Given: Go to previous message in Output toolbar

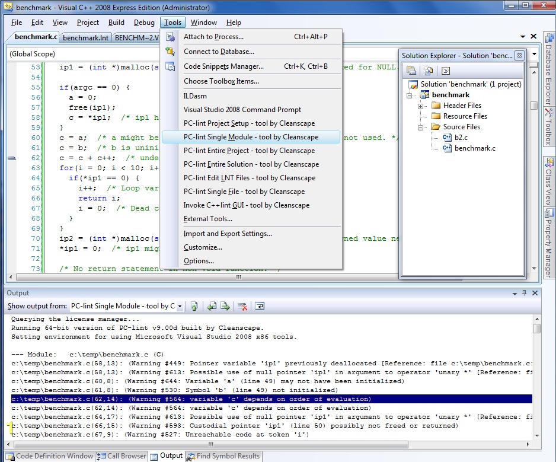Looking at the screenshot, I should coord(212,306).
